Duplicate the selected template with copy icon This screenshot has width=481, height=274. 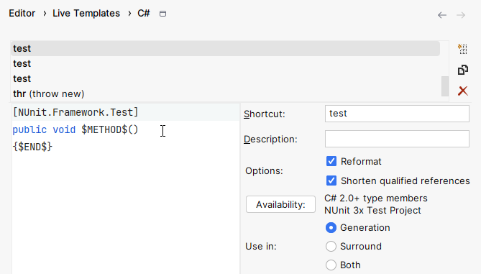pyautogui.click(x=462, y=70)
